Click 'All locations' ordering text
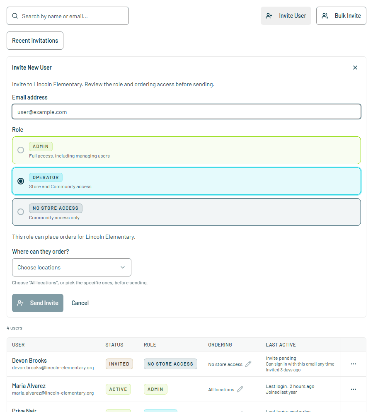Screen dimensions: 373x412 point(221,390)
